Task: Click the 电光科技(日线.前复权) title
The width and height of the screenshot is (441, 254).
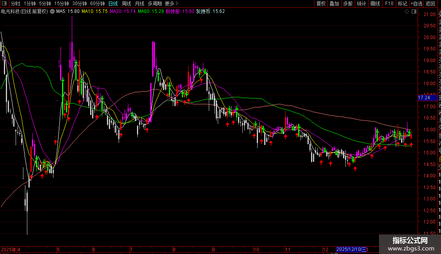Action: coord(25,12)
